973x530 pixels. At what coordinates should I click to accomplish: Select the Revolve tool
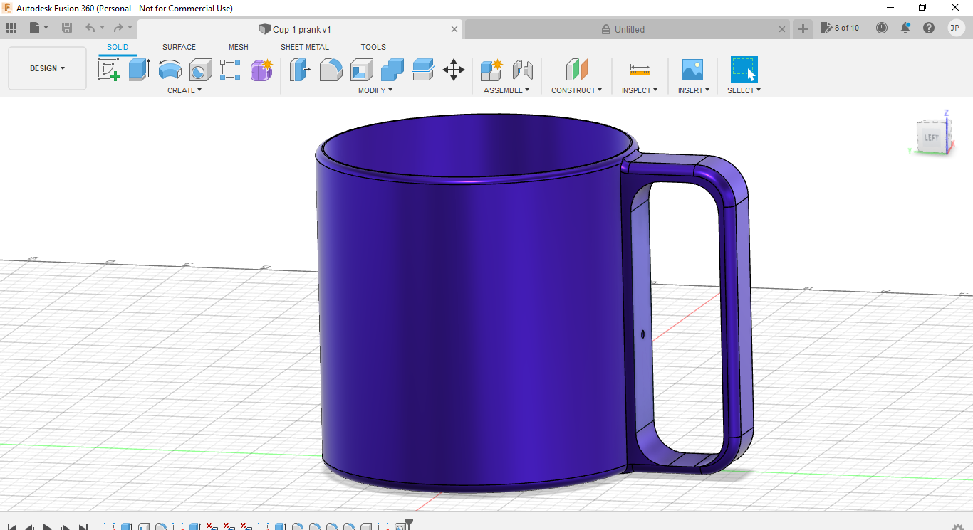coord(170,69)
